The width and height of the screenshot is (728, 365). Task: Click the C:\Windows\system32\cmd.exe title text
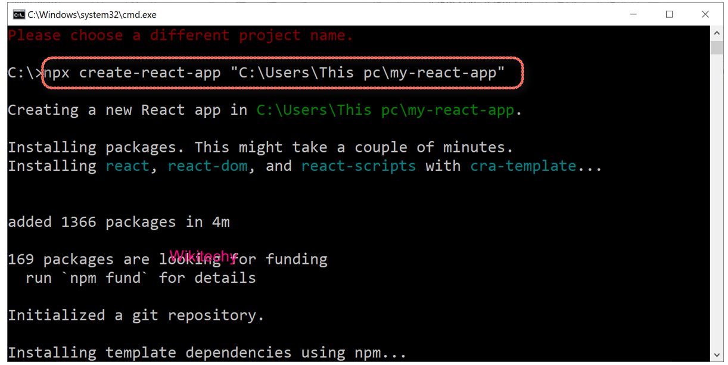pyautogui.click(x=92, y=14)
